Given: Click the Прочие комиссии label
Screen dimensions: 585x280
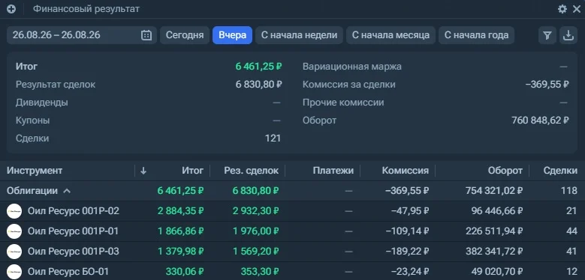Looking at the screenshot, I should (343, 103).
